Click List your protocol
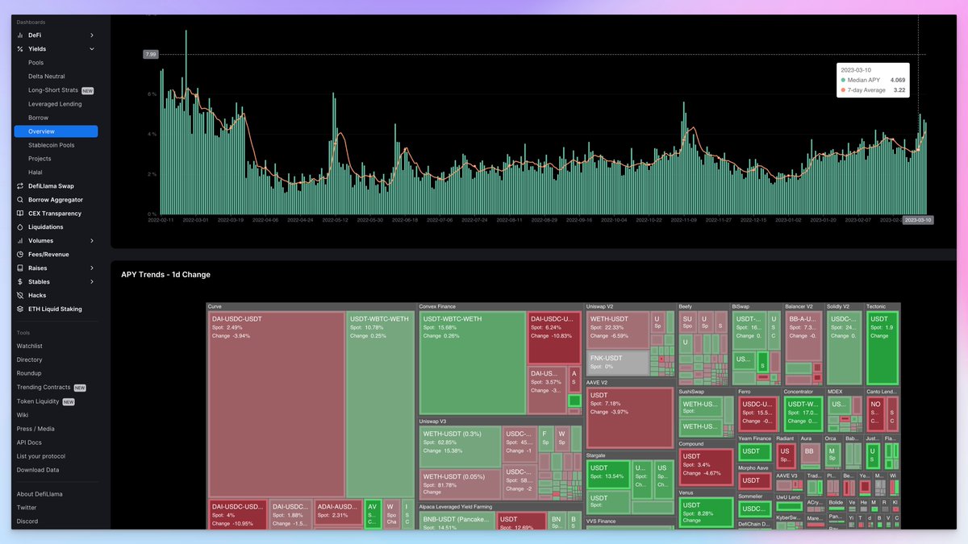Screen dimensions: 968x544 pos(40,456)
